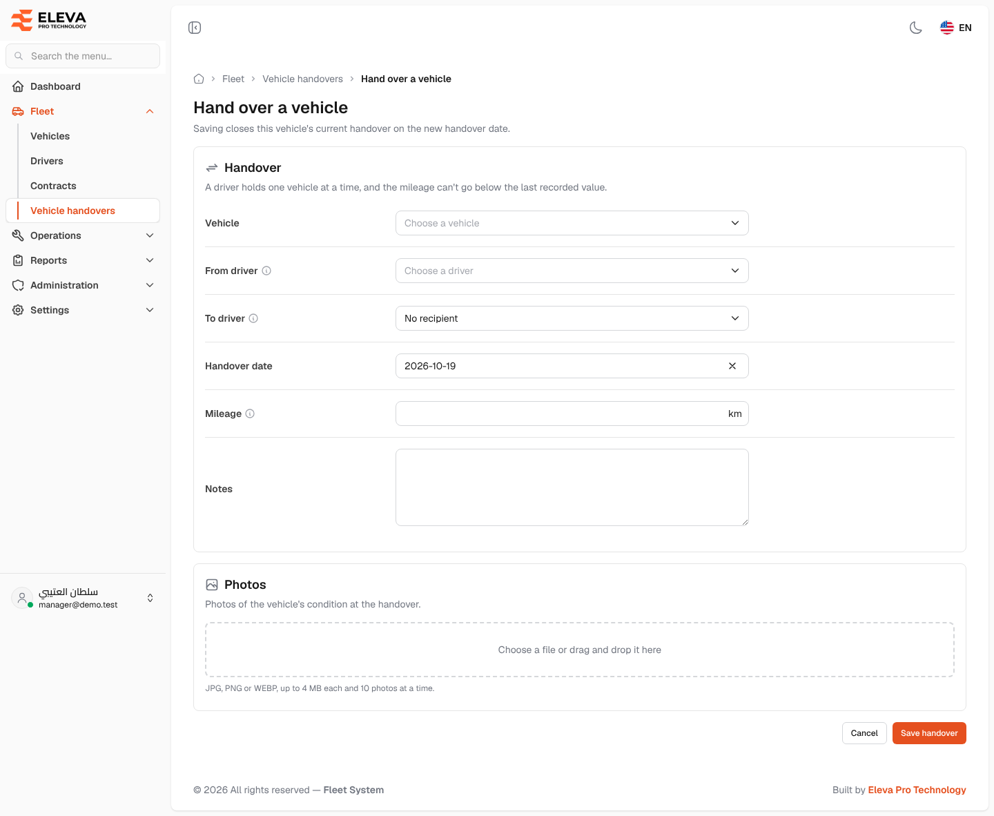Expand the Settings menu chevron
The image size is (994, 816).
pos(150,310)
